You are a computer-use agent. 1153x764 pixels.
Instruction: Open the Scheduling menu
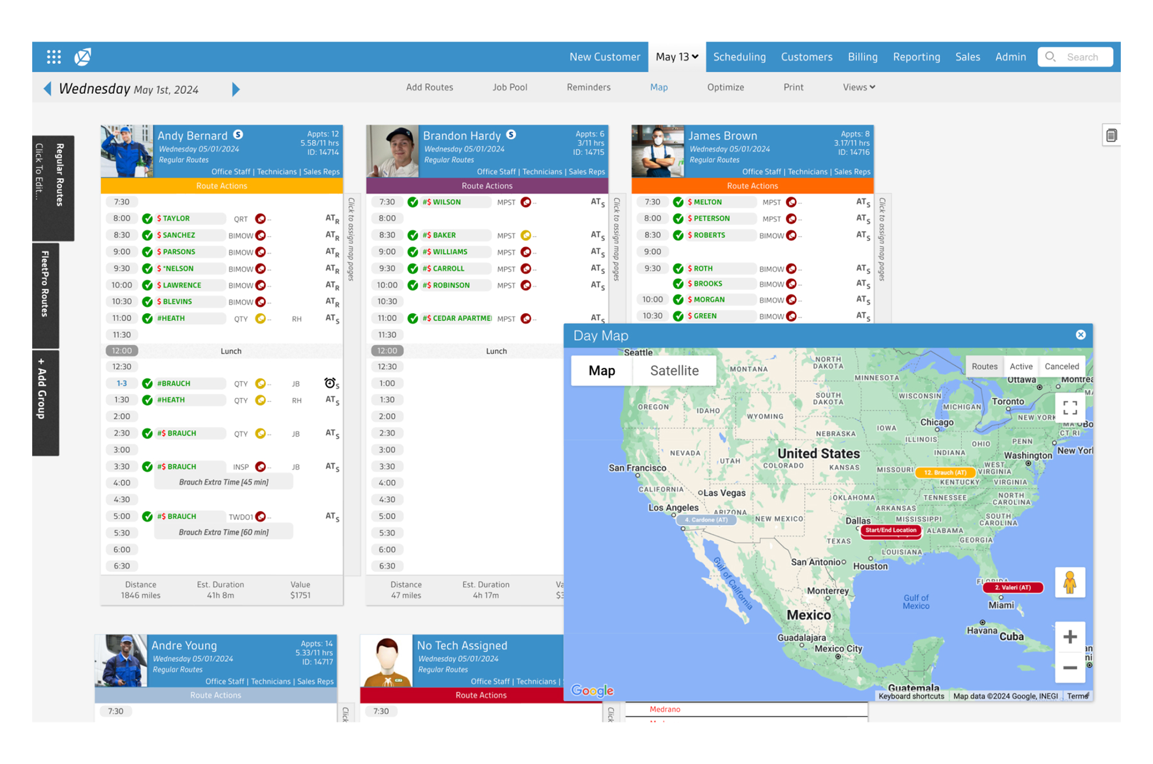(739, 57)
